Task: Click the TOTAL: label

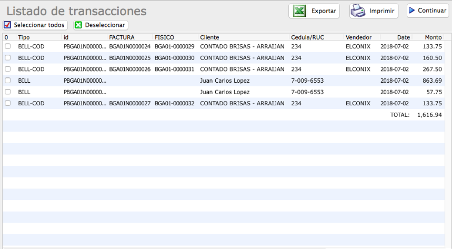Action: tap(400, 115)
